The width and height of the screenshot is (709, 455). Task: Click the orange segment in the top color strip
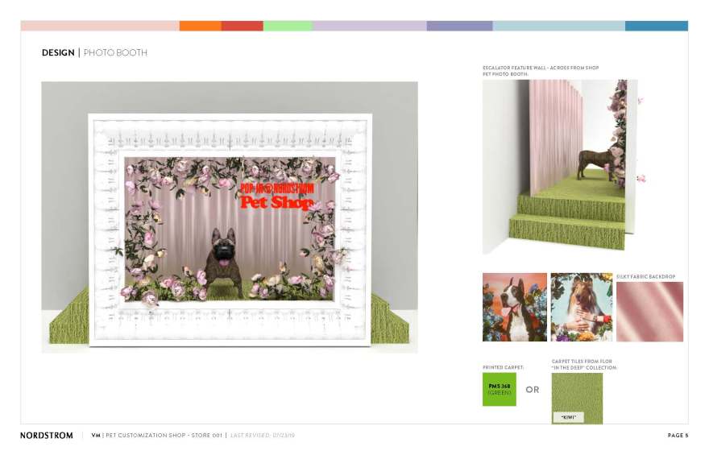coord(200,26)
